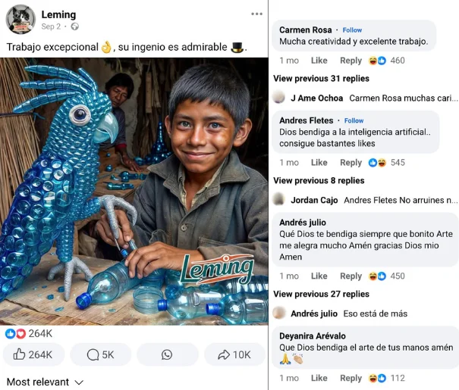Expand View previous 27 replies
Image resolution: width=459 pixels, height=390 pixels.
coord(321,295)
